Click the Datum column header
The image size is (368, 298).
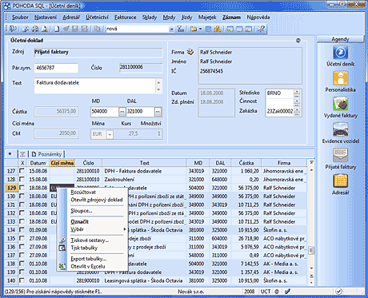tap(38, 163)
